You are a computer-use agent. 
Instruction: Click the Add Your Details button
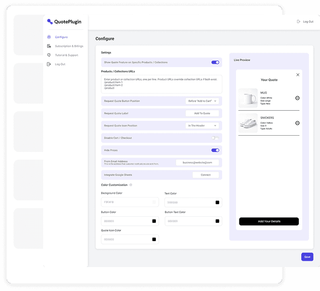pyautogui.click(x=269, y=221)
